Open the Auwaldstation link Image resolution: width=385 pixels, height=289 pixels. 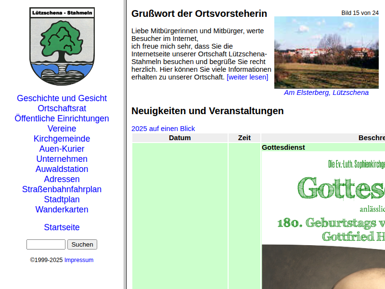(x=62, y=169)
